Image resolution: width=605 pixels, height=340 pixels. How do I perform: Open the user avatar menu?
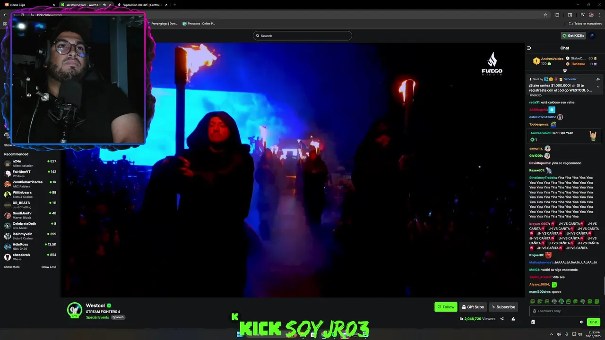(x=592, y=35)
